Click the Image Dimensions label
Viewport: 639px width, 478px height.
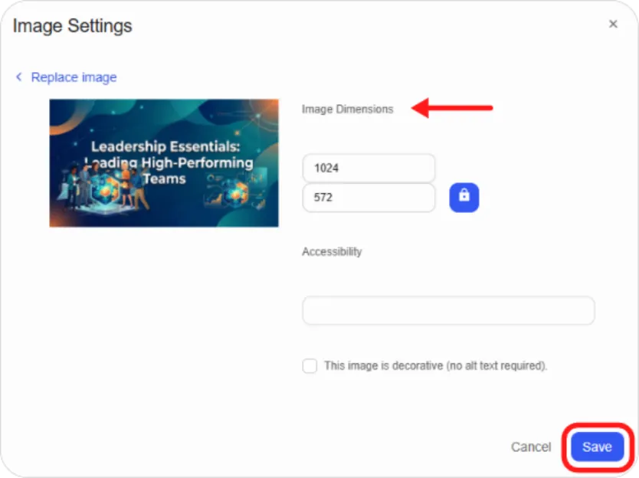pyautogui.click(x=348, y=110)
